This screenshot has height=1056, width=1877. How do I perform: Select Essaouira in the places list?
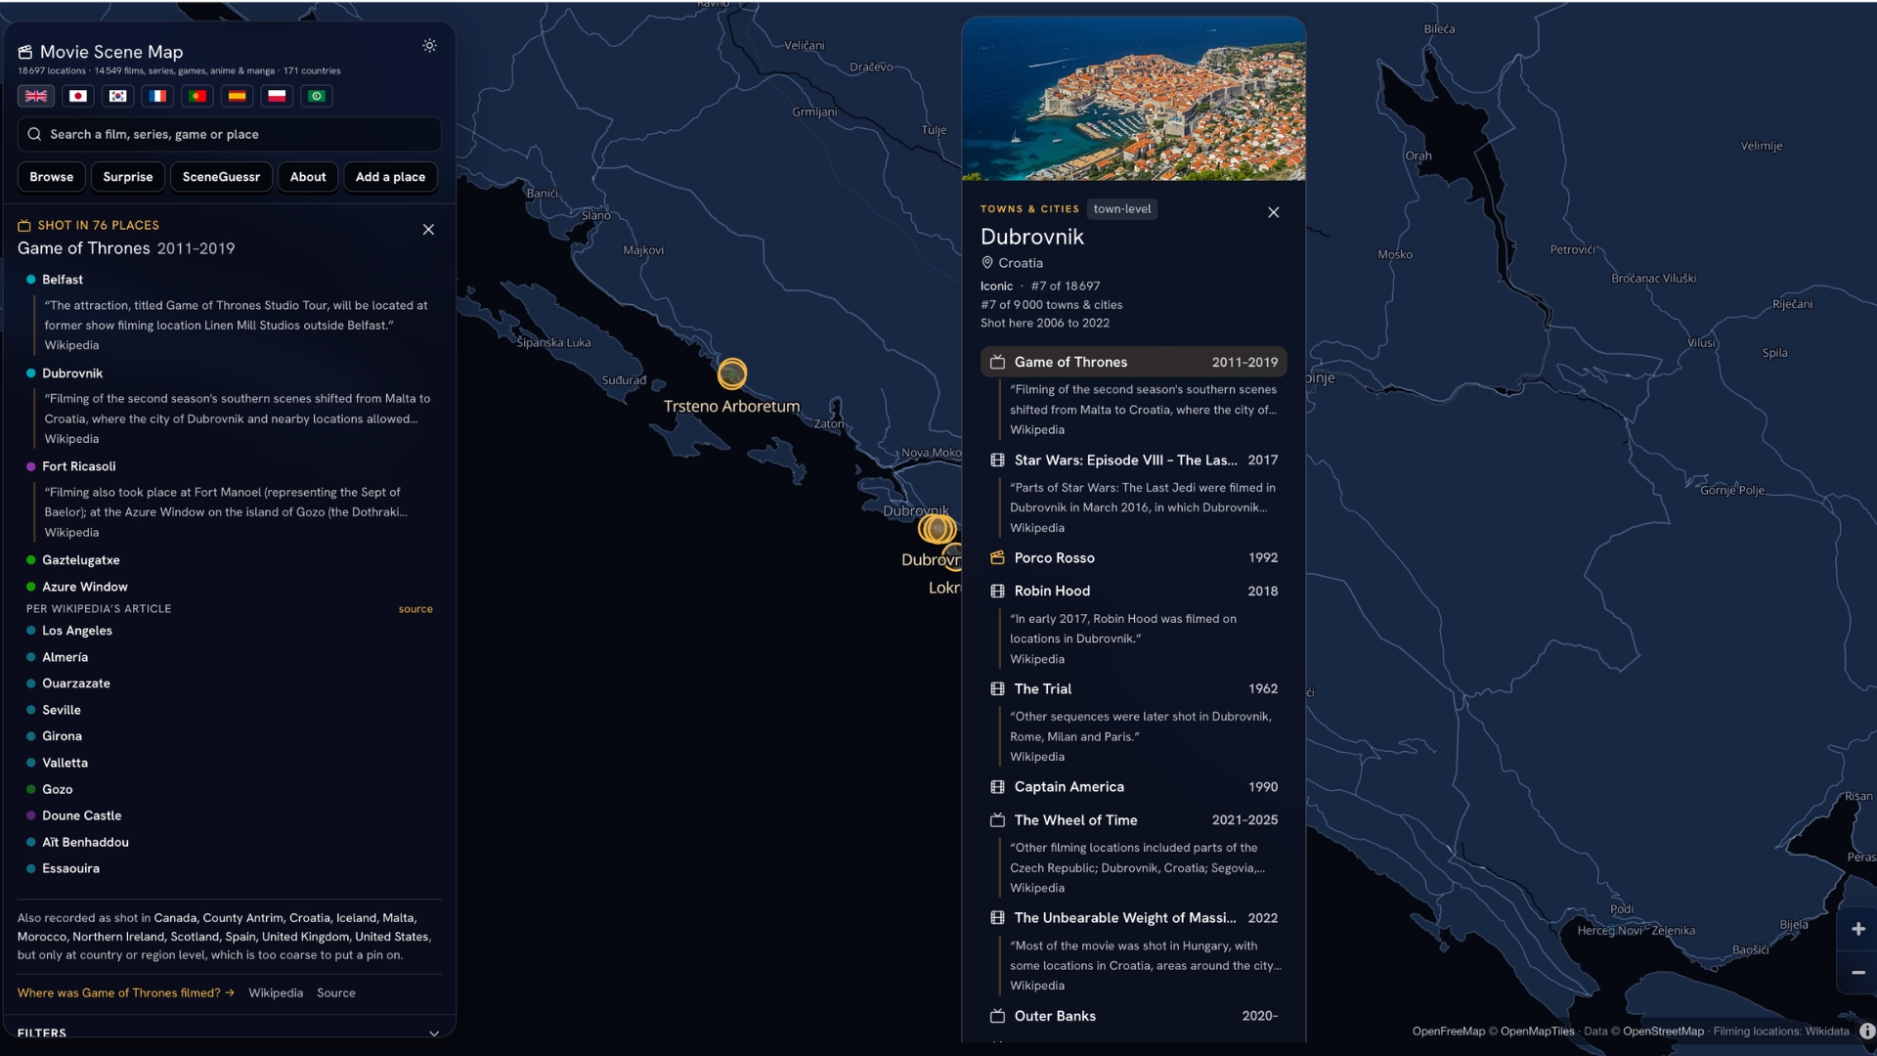pyautogui.click(x=71, y=868)
